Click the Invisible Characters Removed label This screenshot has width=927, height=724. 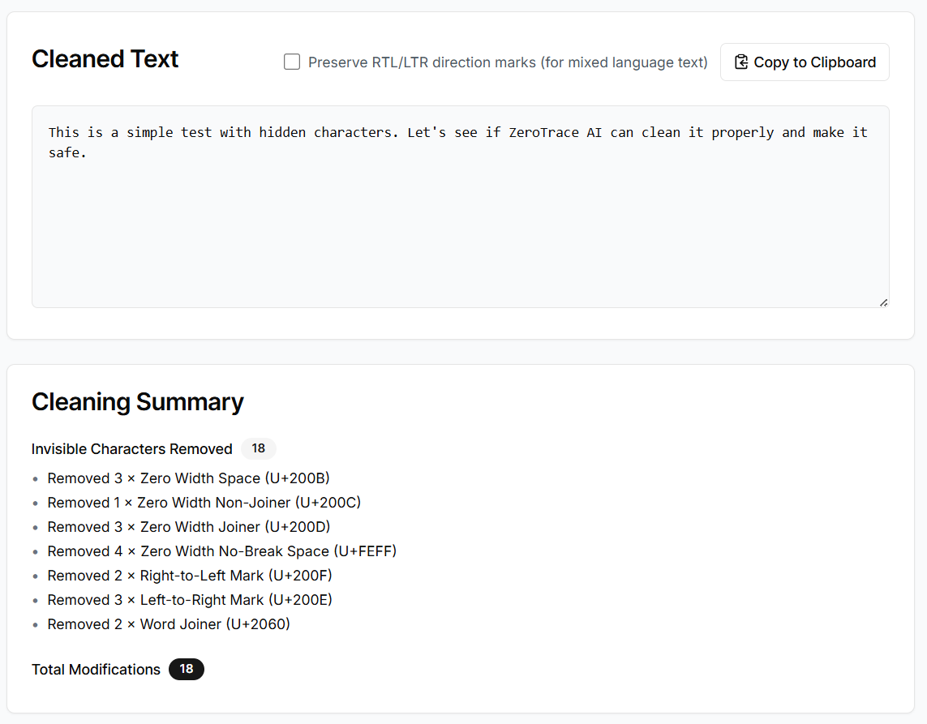(x=131, y=449)
